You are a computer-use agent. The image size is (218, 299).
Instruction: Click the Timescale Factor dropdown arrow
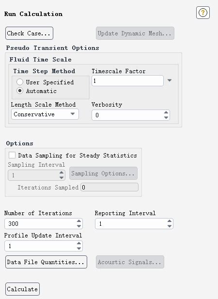pos(170,80)
